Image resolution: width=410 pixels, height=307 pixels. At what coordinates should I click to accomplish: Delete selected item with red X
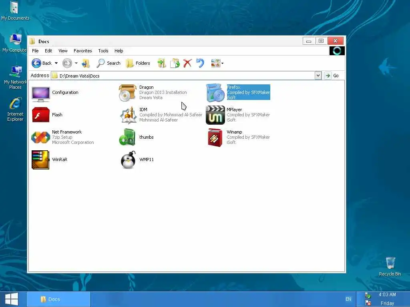click(187, 63)
